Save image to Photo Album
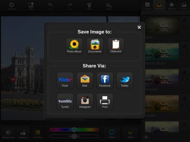This screenshot has width=190, height=142. pos(74,46)
